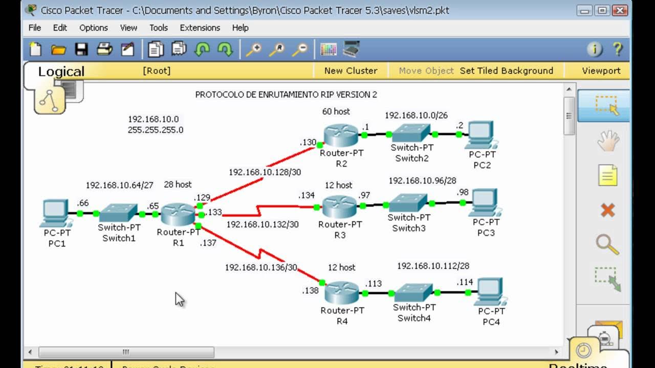This screenshot has width=655, height=368.
Task: Open network information with the i icon
Action: (x=595, y=50)
